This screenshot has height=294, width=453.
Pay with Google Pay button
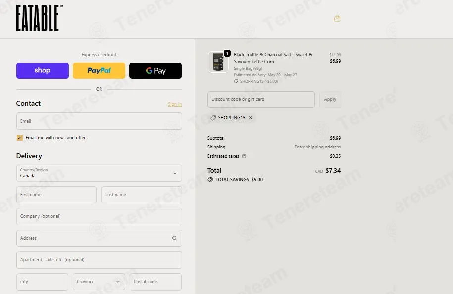[155, 70]
